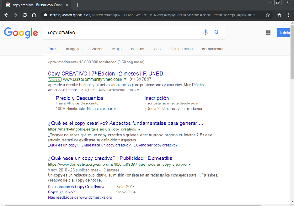Click the Antiguos alumnos ad link
Viewport: 294px width, 206px height.
point(63,90)
